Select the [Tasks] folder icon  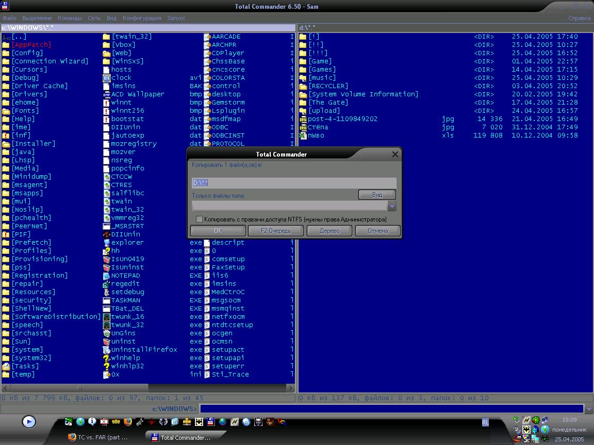(x=6, y=366)
